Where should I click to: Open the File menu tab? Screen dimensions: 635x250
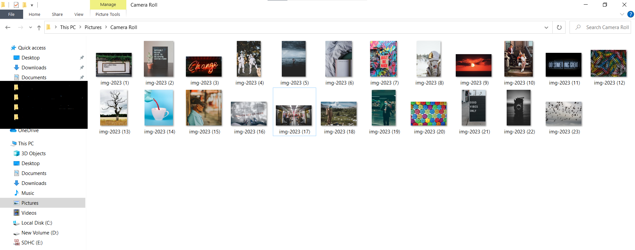coord(11,14)
